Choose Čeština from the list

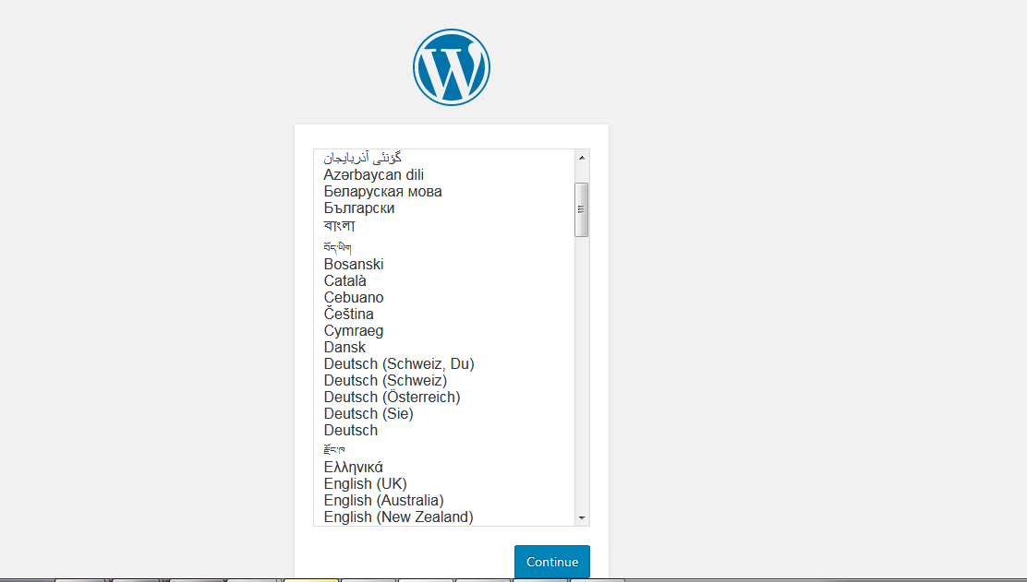[x=348, y=314]
